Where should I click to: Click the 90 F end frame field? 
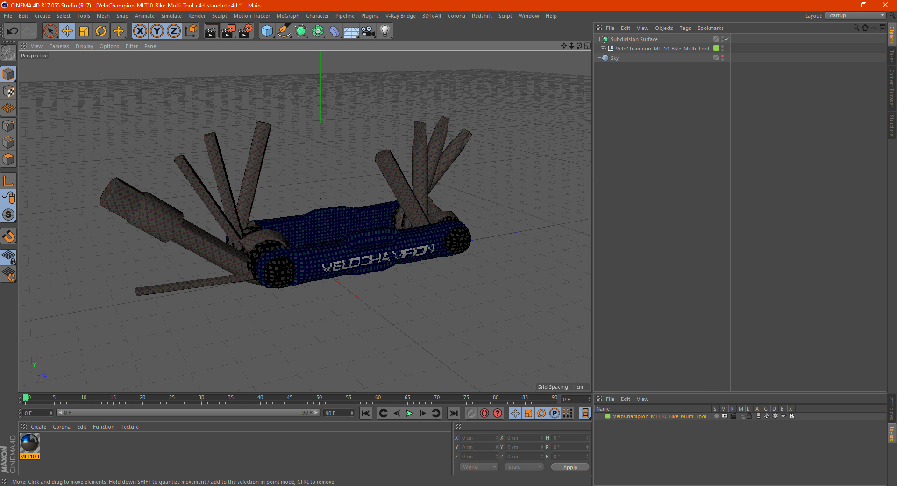[339, 413]
